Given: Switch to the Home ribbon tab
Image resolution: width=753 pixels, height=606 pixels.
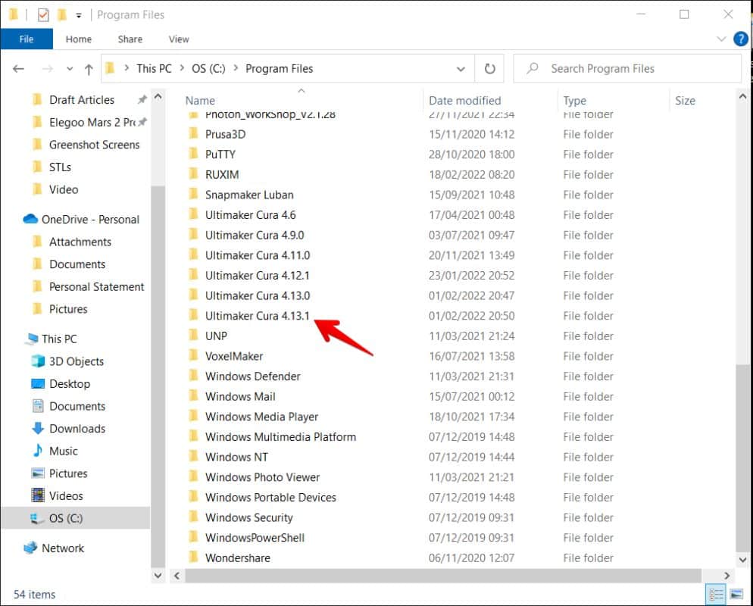Looking at the screenshot, I should point(79,39).
